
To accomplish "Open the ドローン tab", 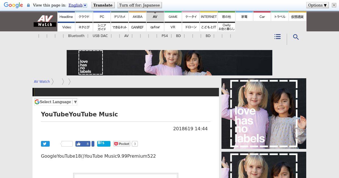I will pos(191,27).
